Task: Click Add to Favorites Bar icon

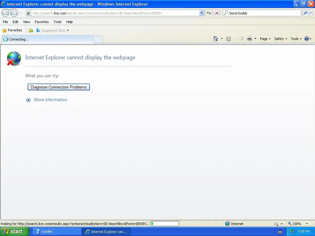Action: point(31,30)
